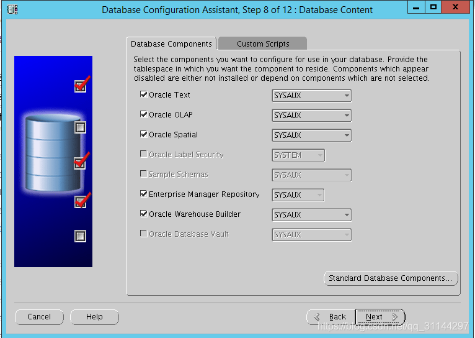This screenshot has height=338, width=475.
Task: Open Sample Schemas tablespace dropdown
Action: pos(312,175)
